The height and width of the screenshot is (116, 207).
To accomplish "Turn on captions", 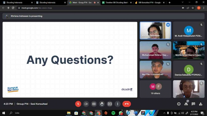I will point(94,104).
